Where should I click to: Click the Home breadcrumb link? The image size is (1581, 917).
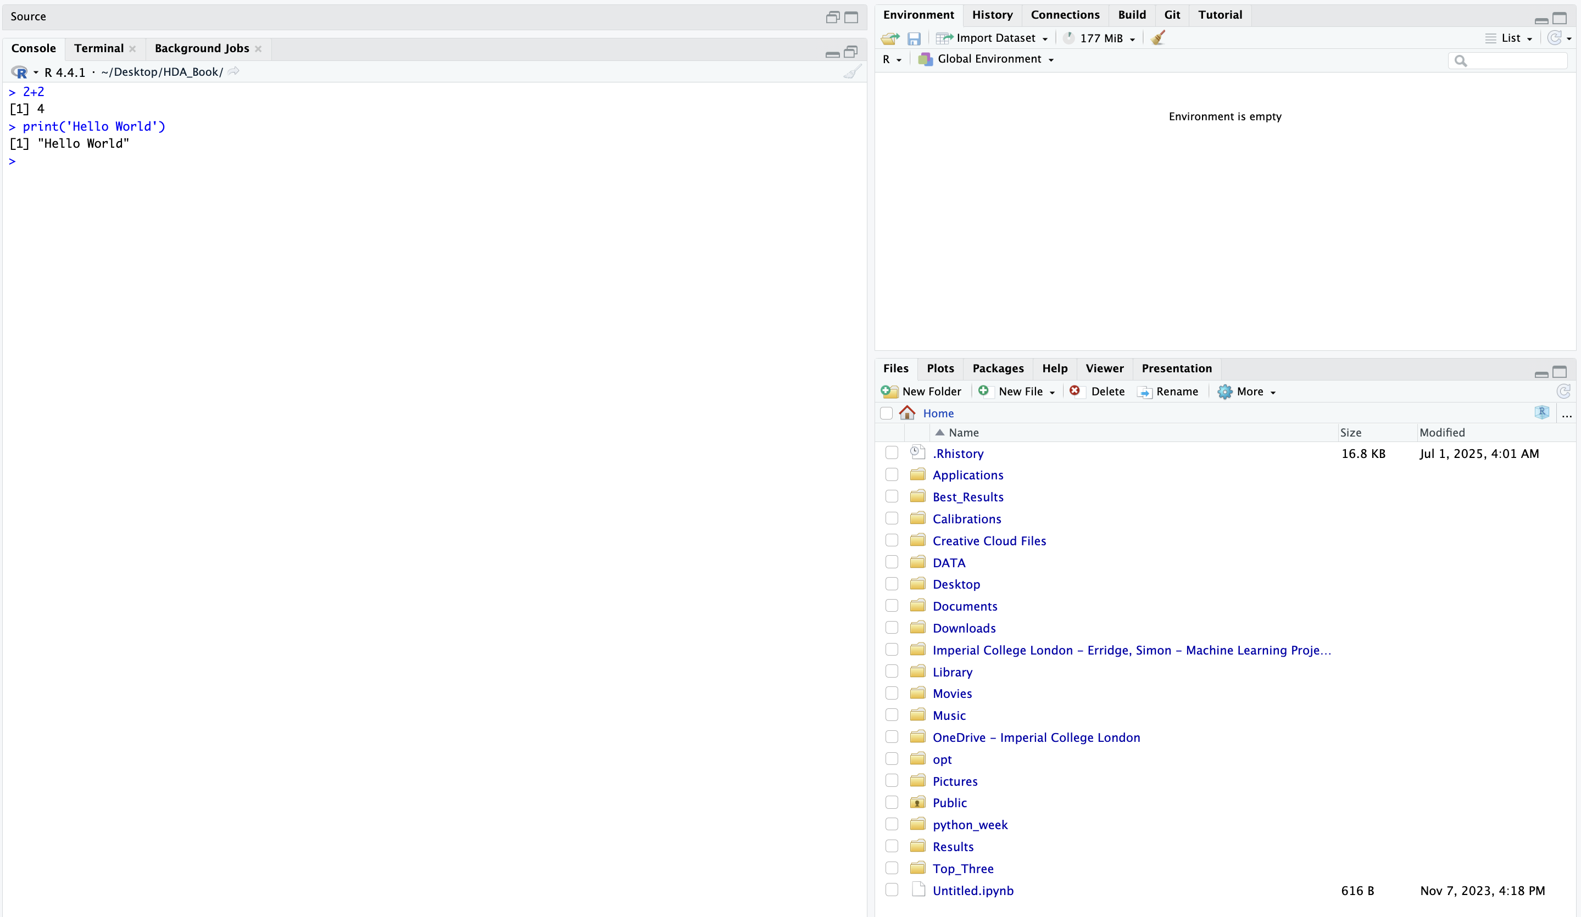(x=938, y=413)
